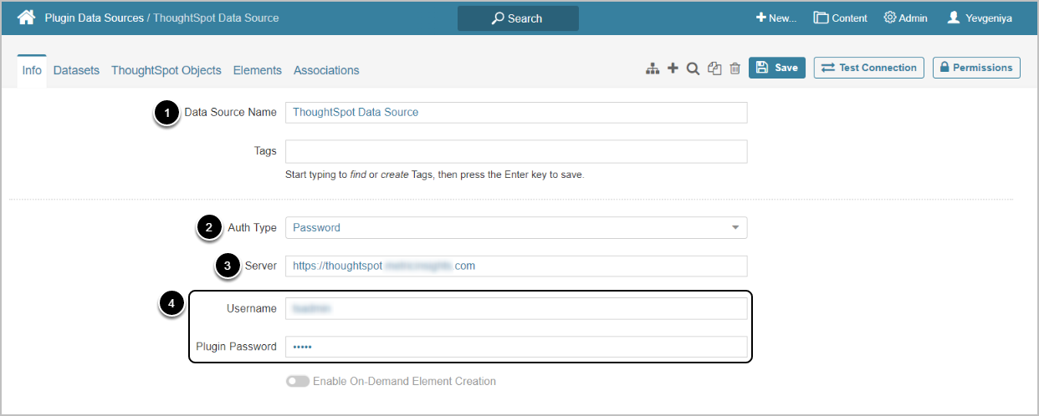Switch to the Elements tab
The image size is (1039, 416).
258,70
